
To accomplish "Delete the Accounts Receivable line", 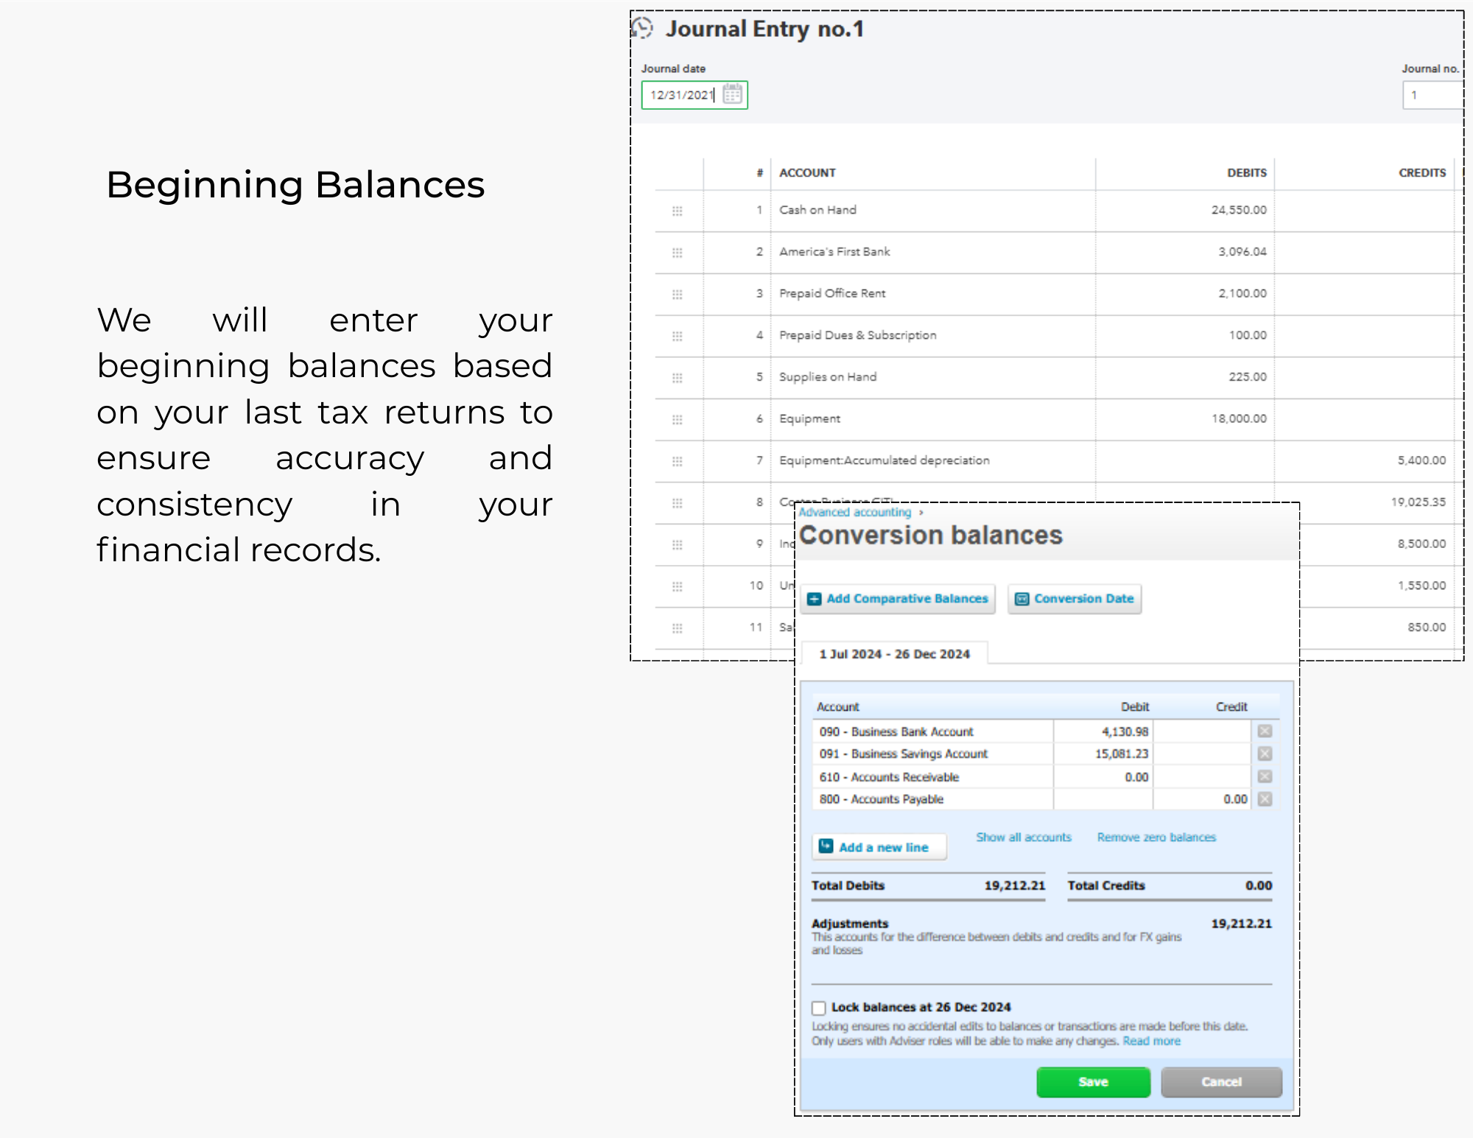I will [1265, 776].
